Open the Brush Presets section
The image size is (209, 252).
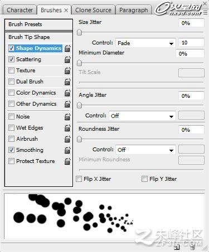pyautogui.click(x=38, y=24)
